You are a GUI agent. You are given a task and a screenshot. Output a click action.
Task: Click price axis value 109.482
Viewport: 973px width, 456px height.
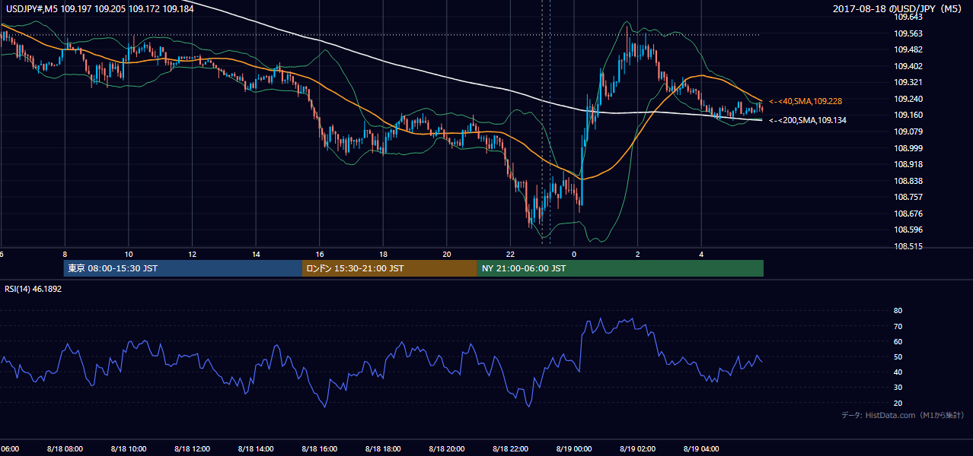coord(908,49)
